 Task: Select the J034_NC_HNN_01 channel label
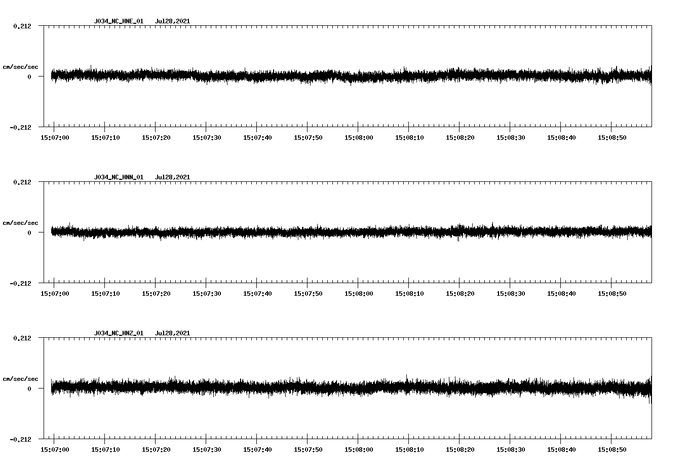(x=118, y=177)
